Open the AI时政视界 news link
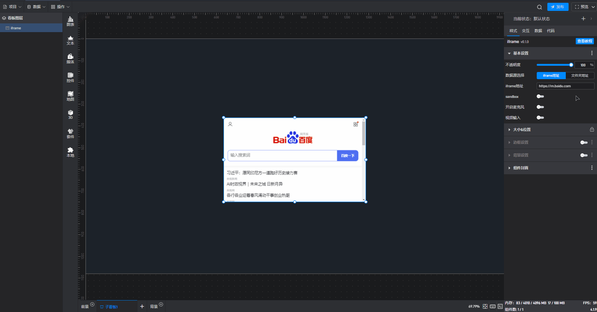 pos(255,184)
